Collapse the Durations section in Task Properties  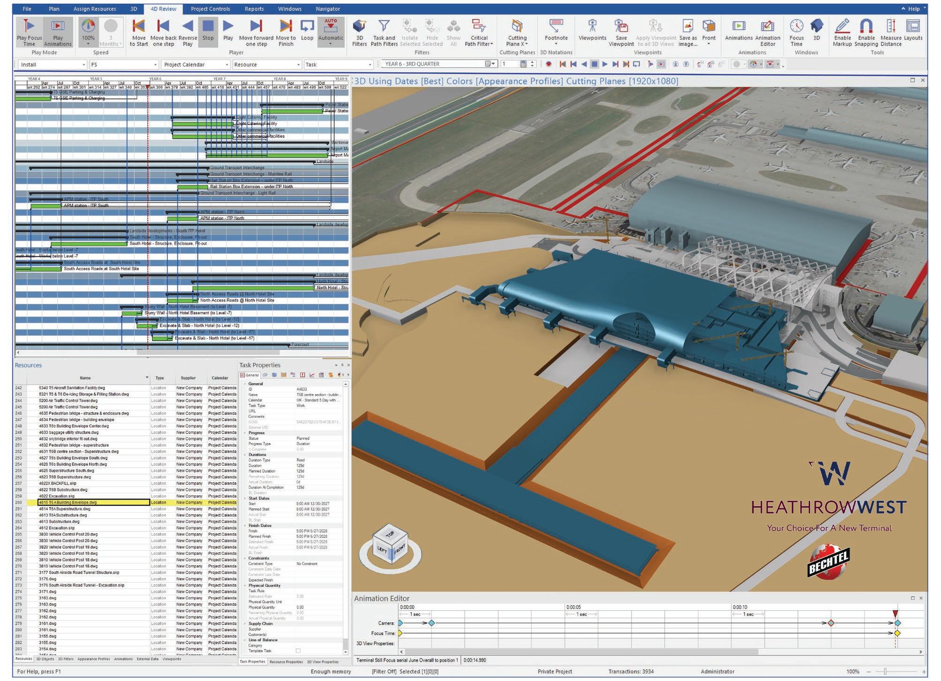click(245, 454)
